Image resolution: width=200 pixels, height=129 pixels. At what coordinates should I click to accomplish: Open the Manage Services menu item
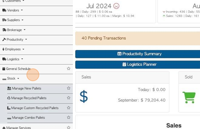coord(19,127)
